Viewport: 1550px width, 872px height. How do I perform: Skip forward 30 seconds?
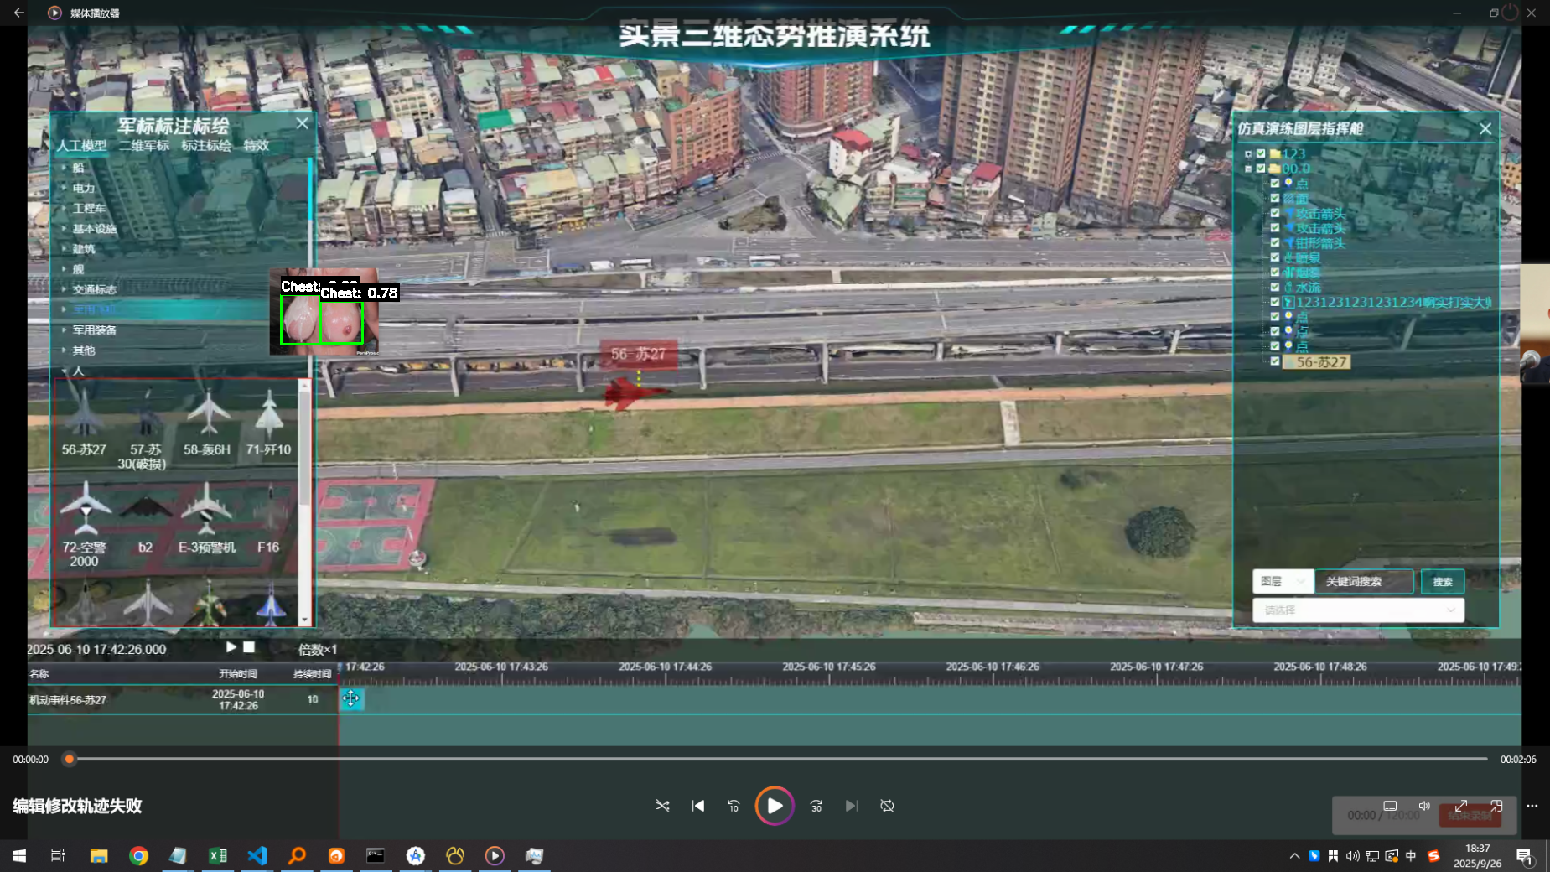[x=816, y=806]
